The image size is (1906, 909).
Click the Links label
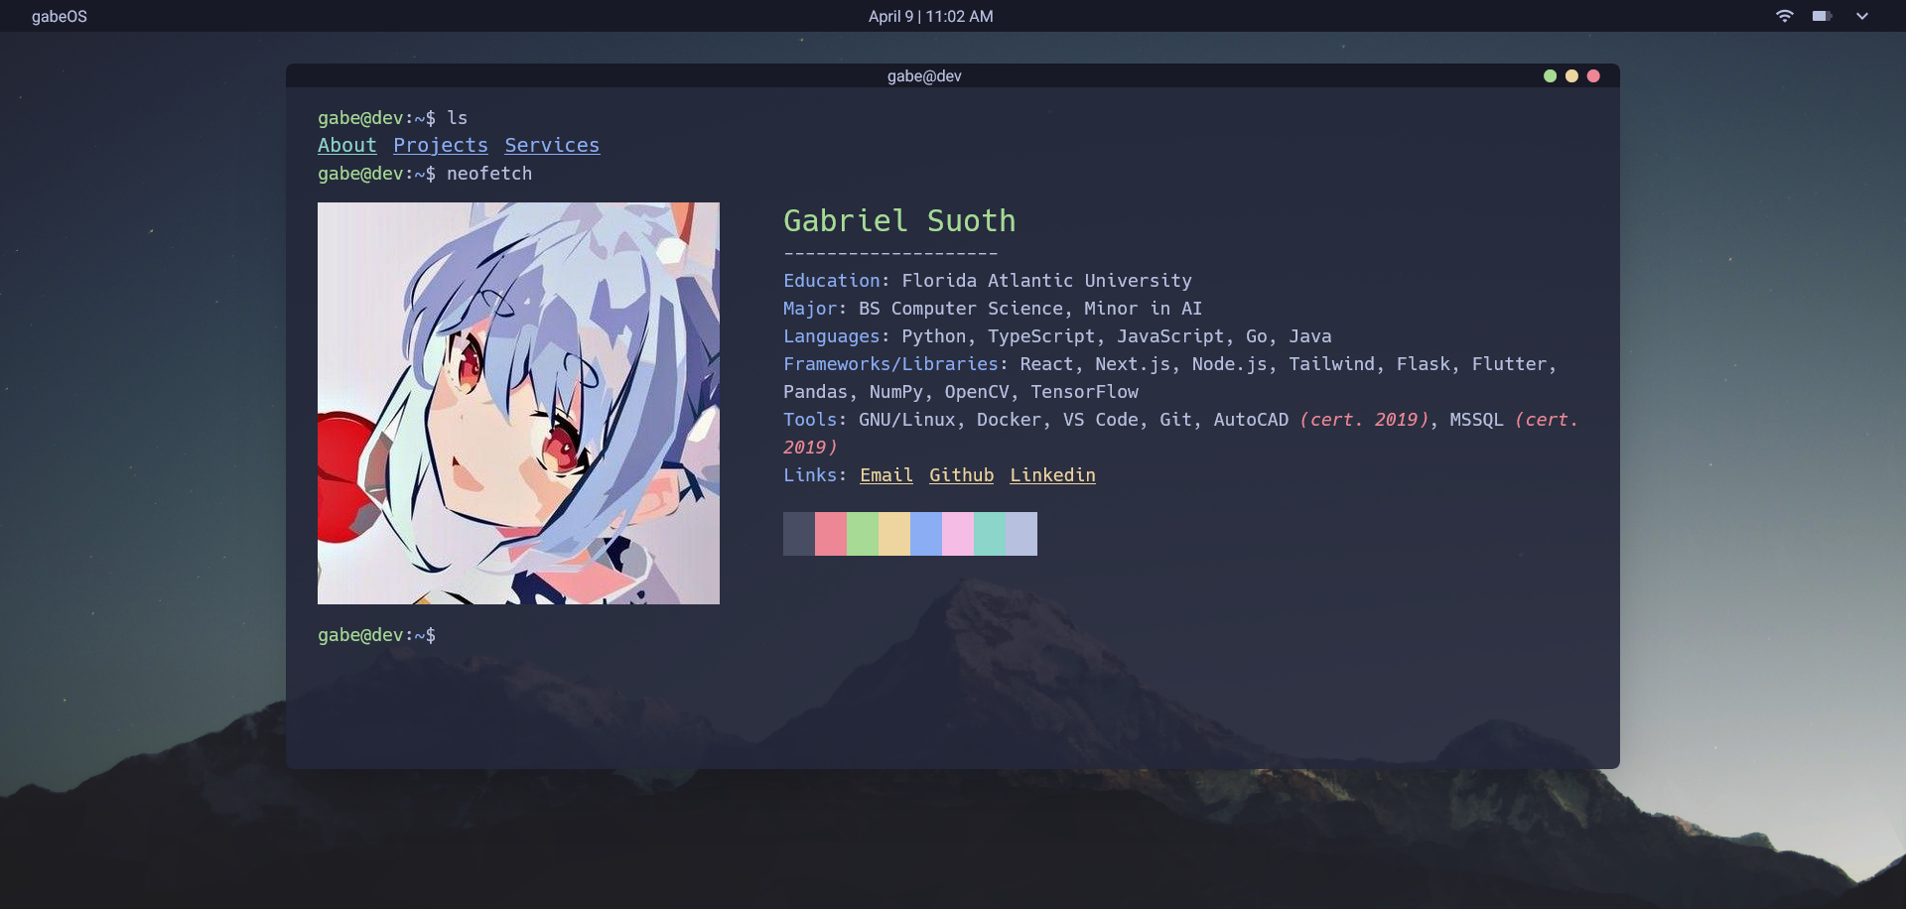click(x=810, y=475)
